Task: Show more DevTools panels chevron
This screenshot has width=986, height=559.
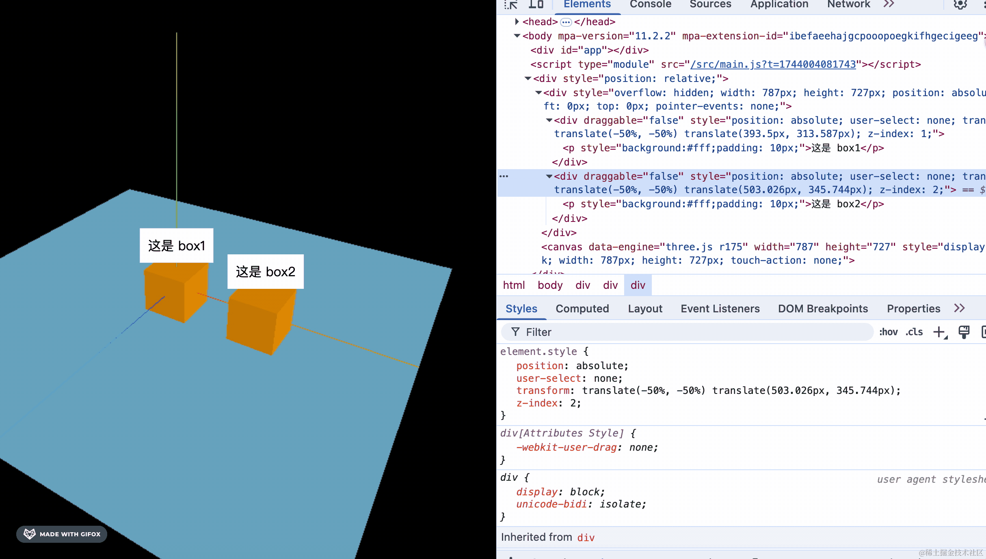Action: (x=889, y=4)
